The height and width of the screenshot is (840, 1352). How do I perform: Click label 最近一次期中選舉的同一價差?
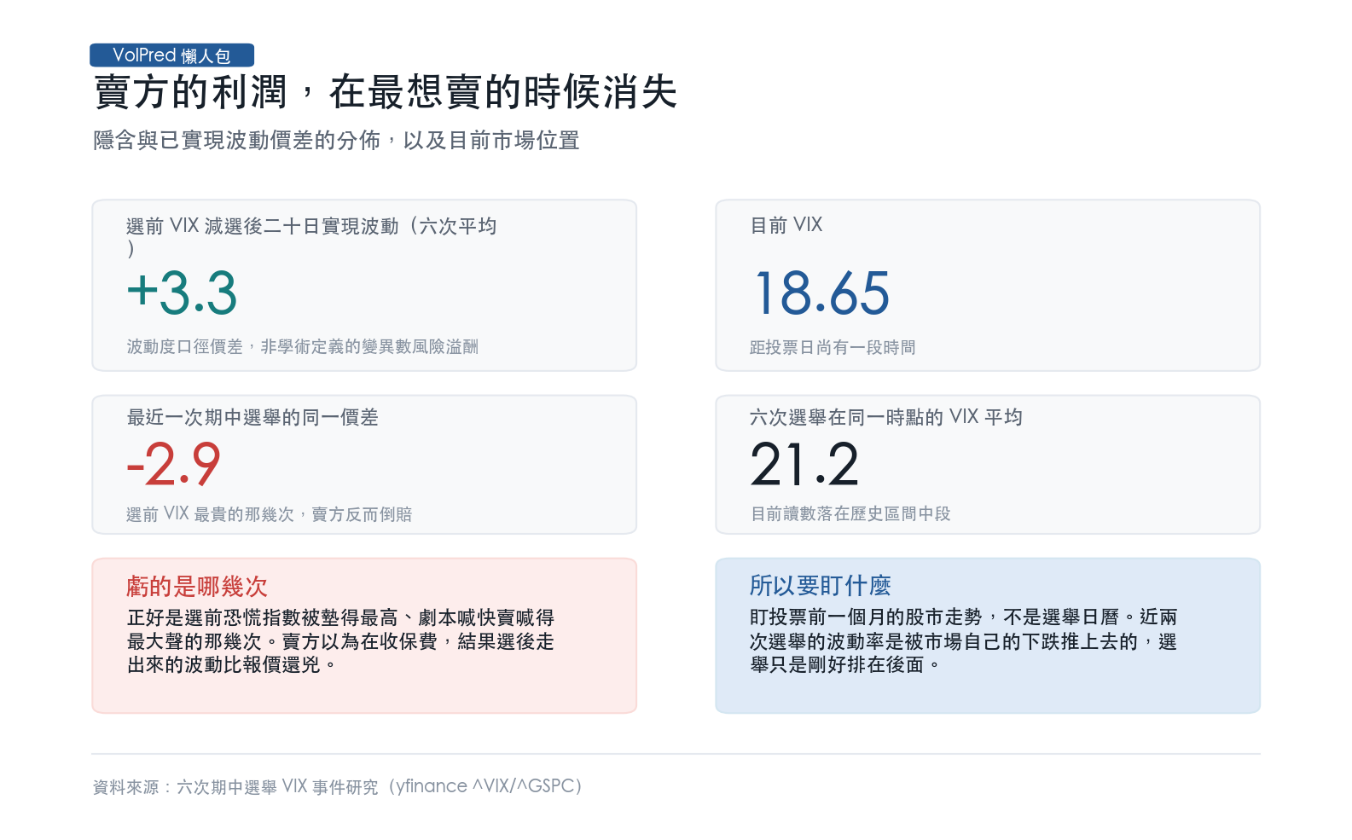click(x=252, y=417)
